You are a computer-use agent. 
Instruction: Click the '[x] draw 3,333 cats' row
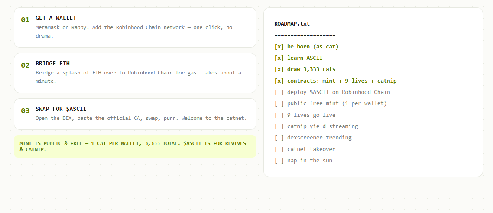click(x=305, y=69)
